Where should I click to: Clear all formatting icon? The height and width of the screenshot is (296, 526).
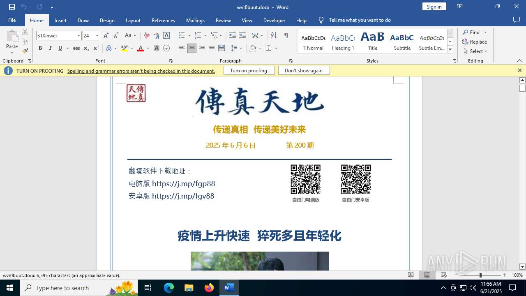coord(147,36)
